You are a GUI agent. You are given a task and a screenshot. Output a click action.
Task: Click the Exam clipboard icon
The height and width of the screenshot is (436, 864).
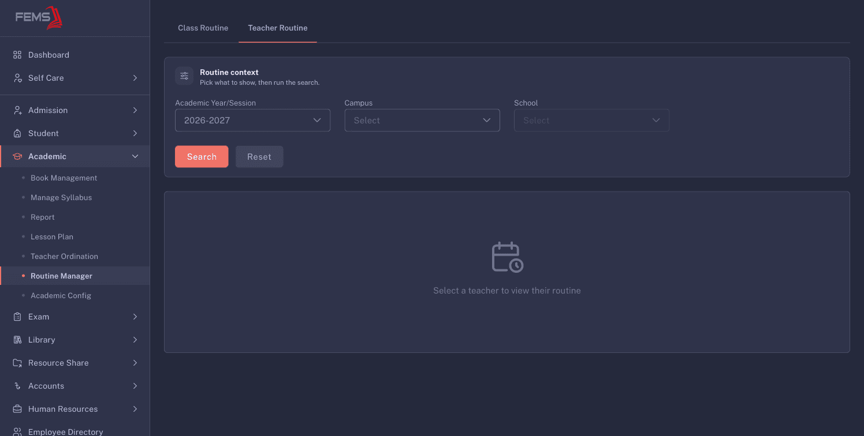tap(17, 317)
